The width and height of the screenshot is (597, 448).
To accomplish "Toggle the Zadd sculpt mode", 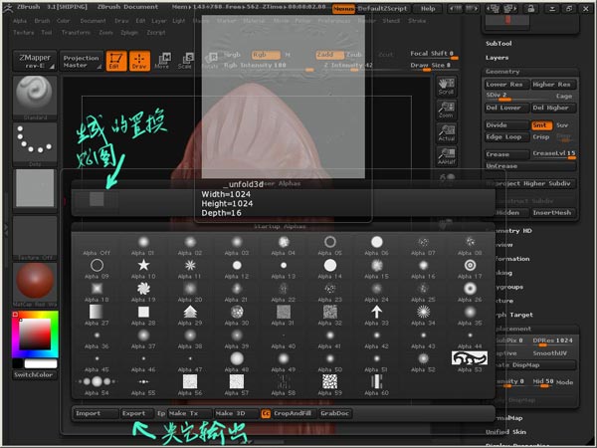I will pyautogui.click(x=329, y=55).
